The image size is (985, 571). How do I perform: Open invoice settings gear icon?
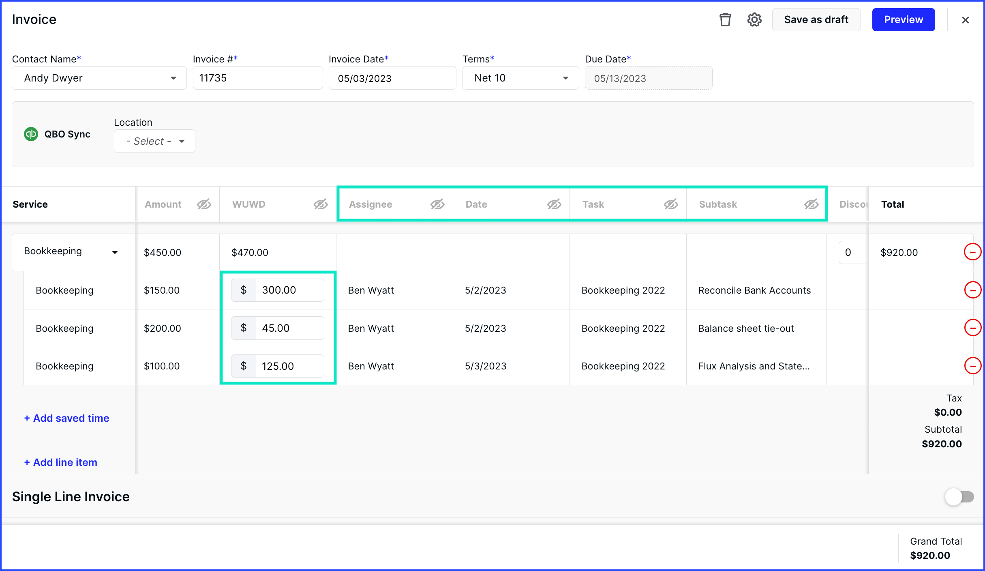pyautogui.click(x=754, y=19)
